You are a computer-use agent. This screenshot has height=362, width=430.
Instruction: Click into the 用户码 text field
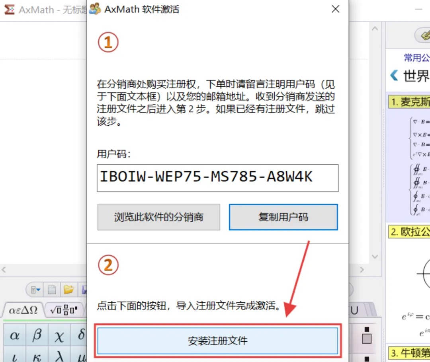pyautogui.click(x=217, y=178)
